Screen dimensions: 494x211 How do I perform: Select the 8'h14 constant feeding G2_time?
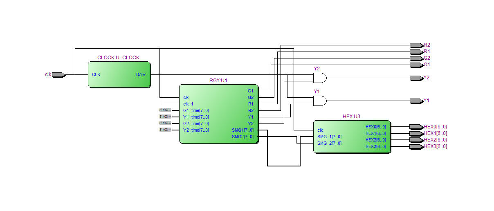click(x=165, y=123)
